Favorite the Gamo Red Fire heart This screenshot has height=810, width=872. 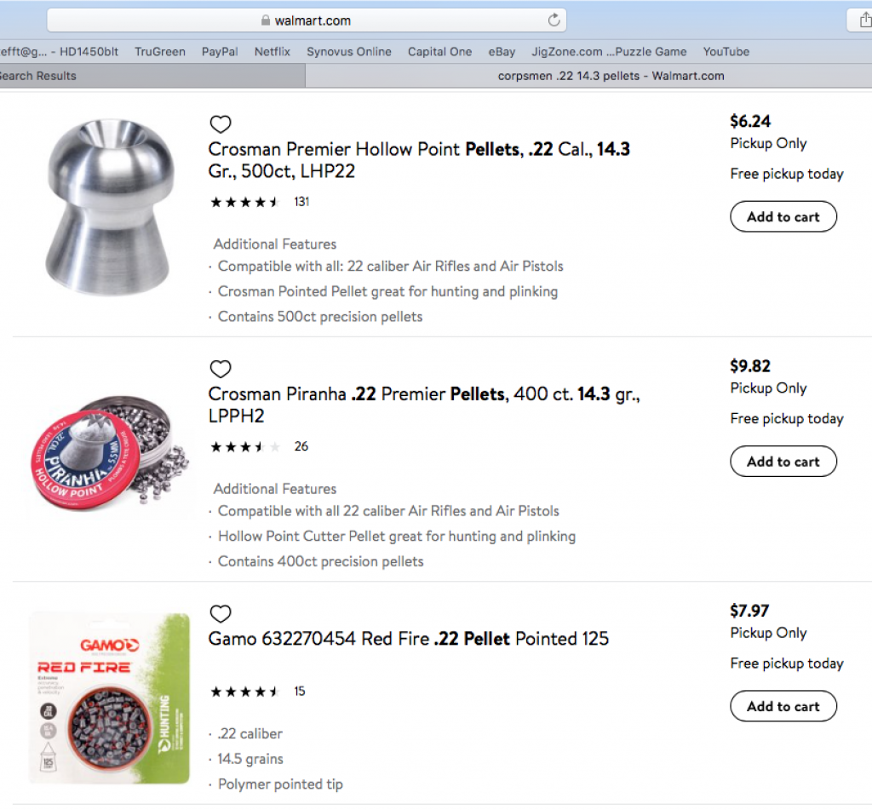[x=221, y=613]
